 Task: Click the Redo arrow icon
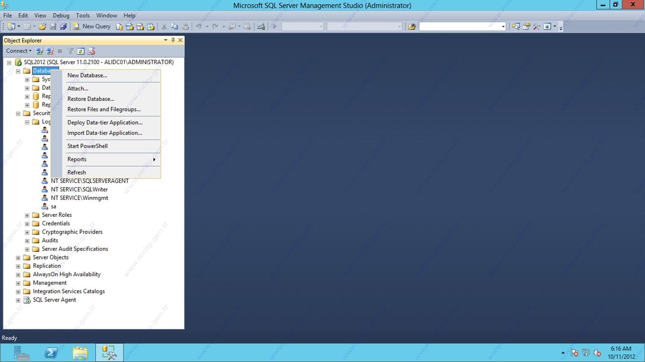[x=215, y=26]
